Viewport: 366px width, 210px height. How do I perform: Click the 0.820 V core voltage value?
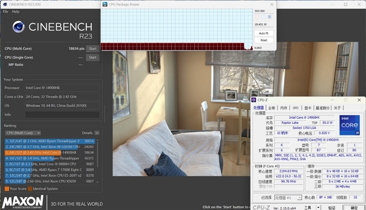pos(324,133)
